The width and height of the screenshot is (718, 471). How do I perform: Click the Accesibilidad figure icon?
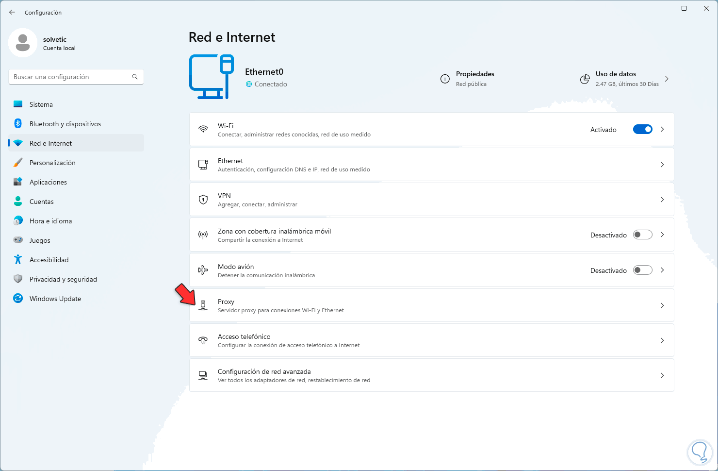pyautogui.click(x=18, y=260)
